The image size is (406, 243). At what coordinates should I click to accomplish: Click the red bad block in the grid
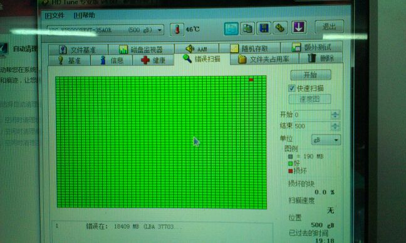pyautogui.click(x=251, y=80)
